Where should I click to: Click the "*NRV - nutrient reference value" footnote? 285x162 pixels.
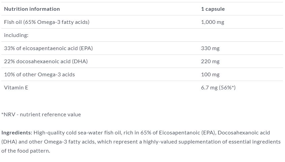click(41, 114)
